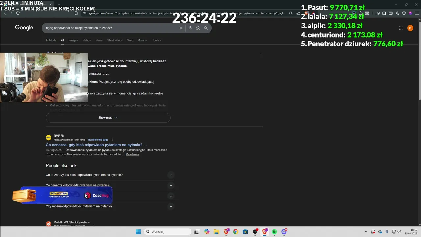Open Brave Wallet icon in toolbar

click(x=391, y=13)
